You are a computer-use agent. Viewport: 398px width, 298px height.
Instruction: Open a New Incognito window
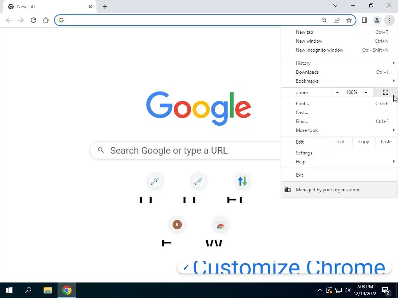click(339, 50)
